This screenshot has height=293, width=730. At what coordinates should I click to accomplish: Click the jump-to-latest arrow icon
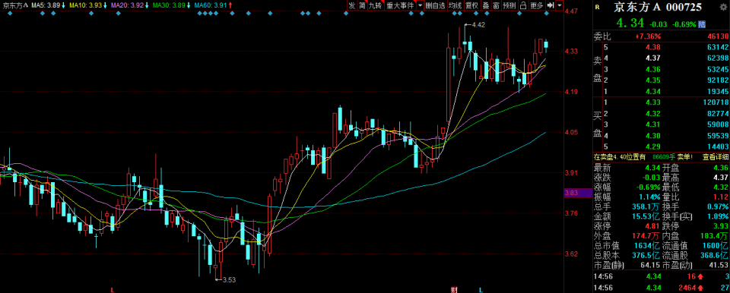tap(551, 5)
